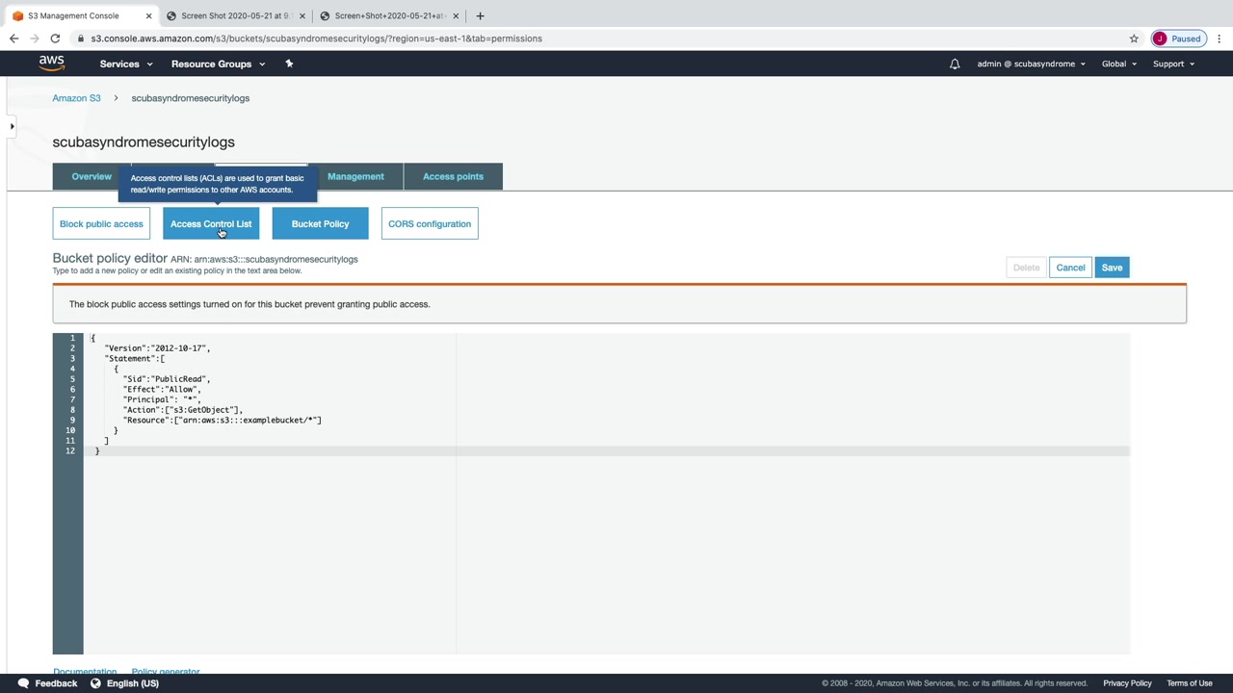The width and height of the screenshot is (1233, 693).
Task: Open Block public access settings
Action: tap(101, 224)
